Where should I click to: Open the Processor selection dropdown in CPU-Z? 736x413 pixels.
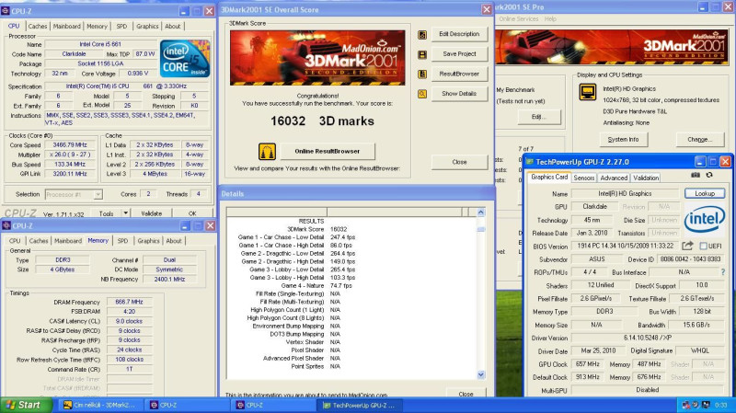click(x=74, y=194)
